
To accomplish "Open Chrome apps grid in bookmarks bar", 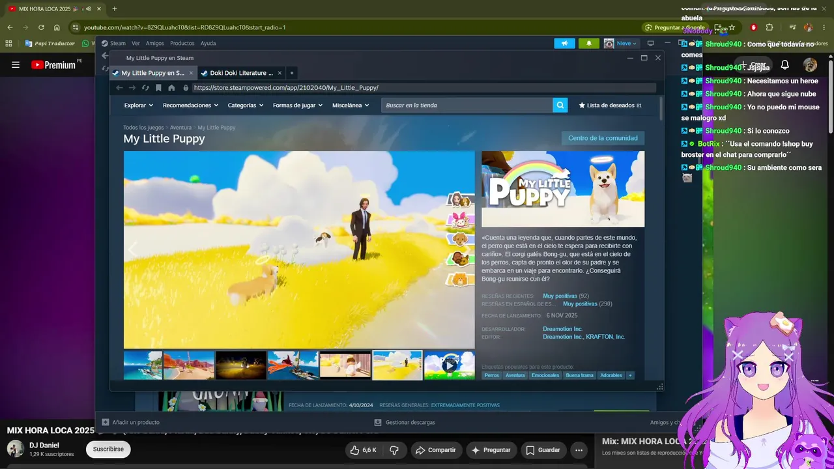I will (x=8, y=44).
